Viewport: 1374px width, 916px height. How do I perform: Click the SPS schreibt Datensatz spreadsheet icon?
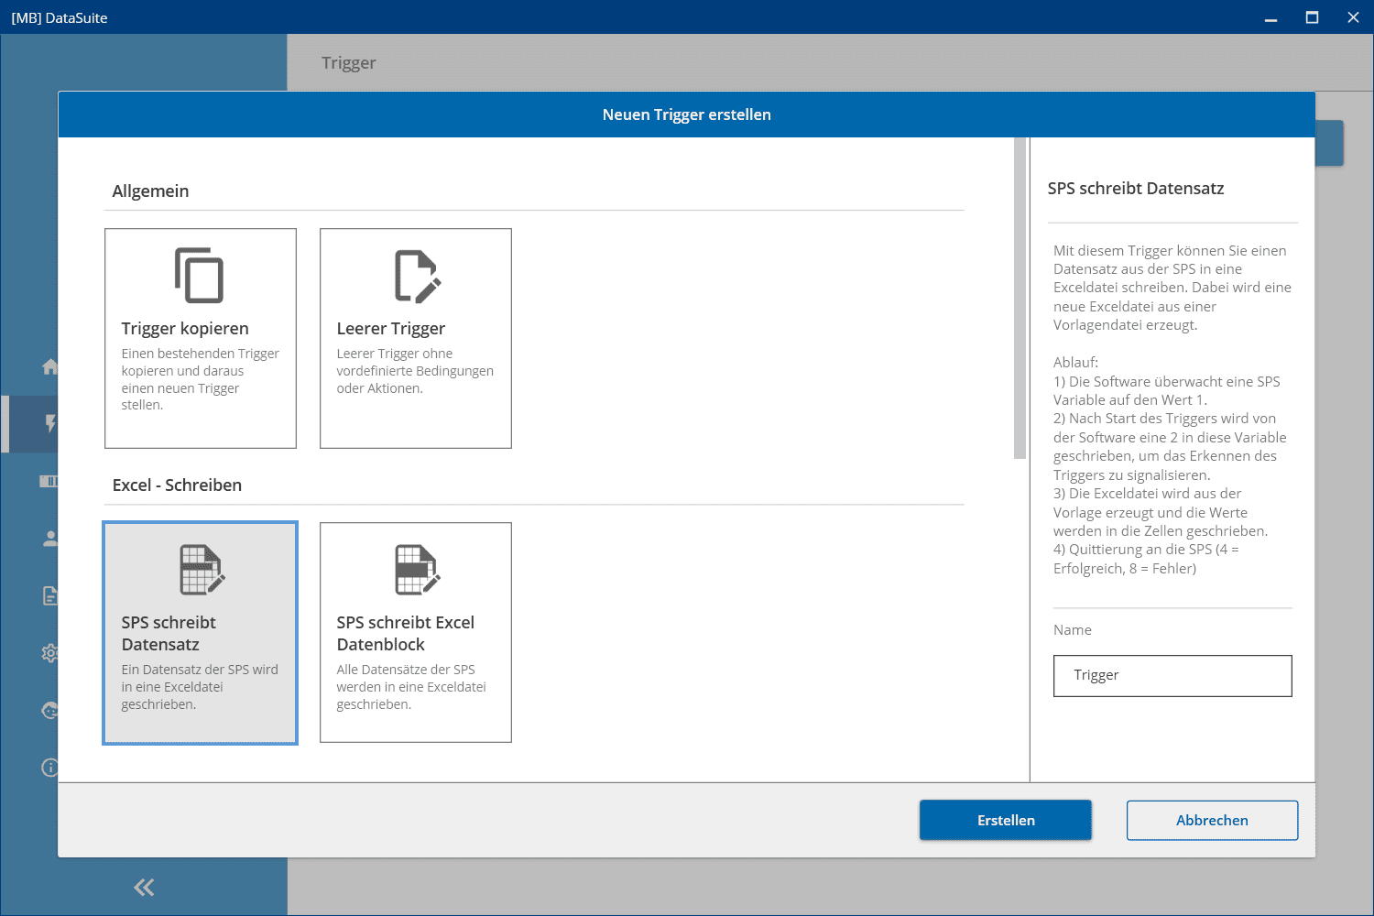point(202,569)
